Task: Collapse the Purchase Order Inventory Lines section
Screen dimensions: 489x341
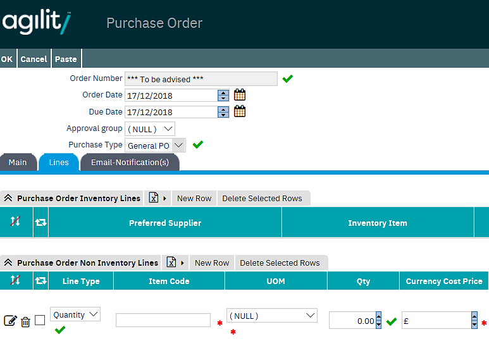Action: pos(8,199)
